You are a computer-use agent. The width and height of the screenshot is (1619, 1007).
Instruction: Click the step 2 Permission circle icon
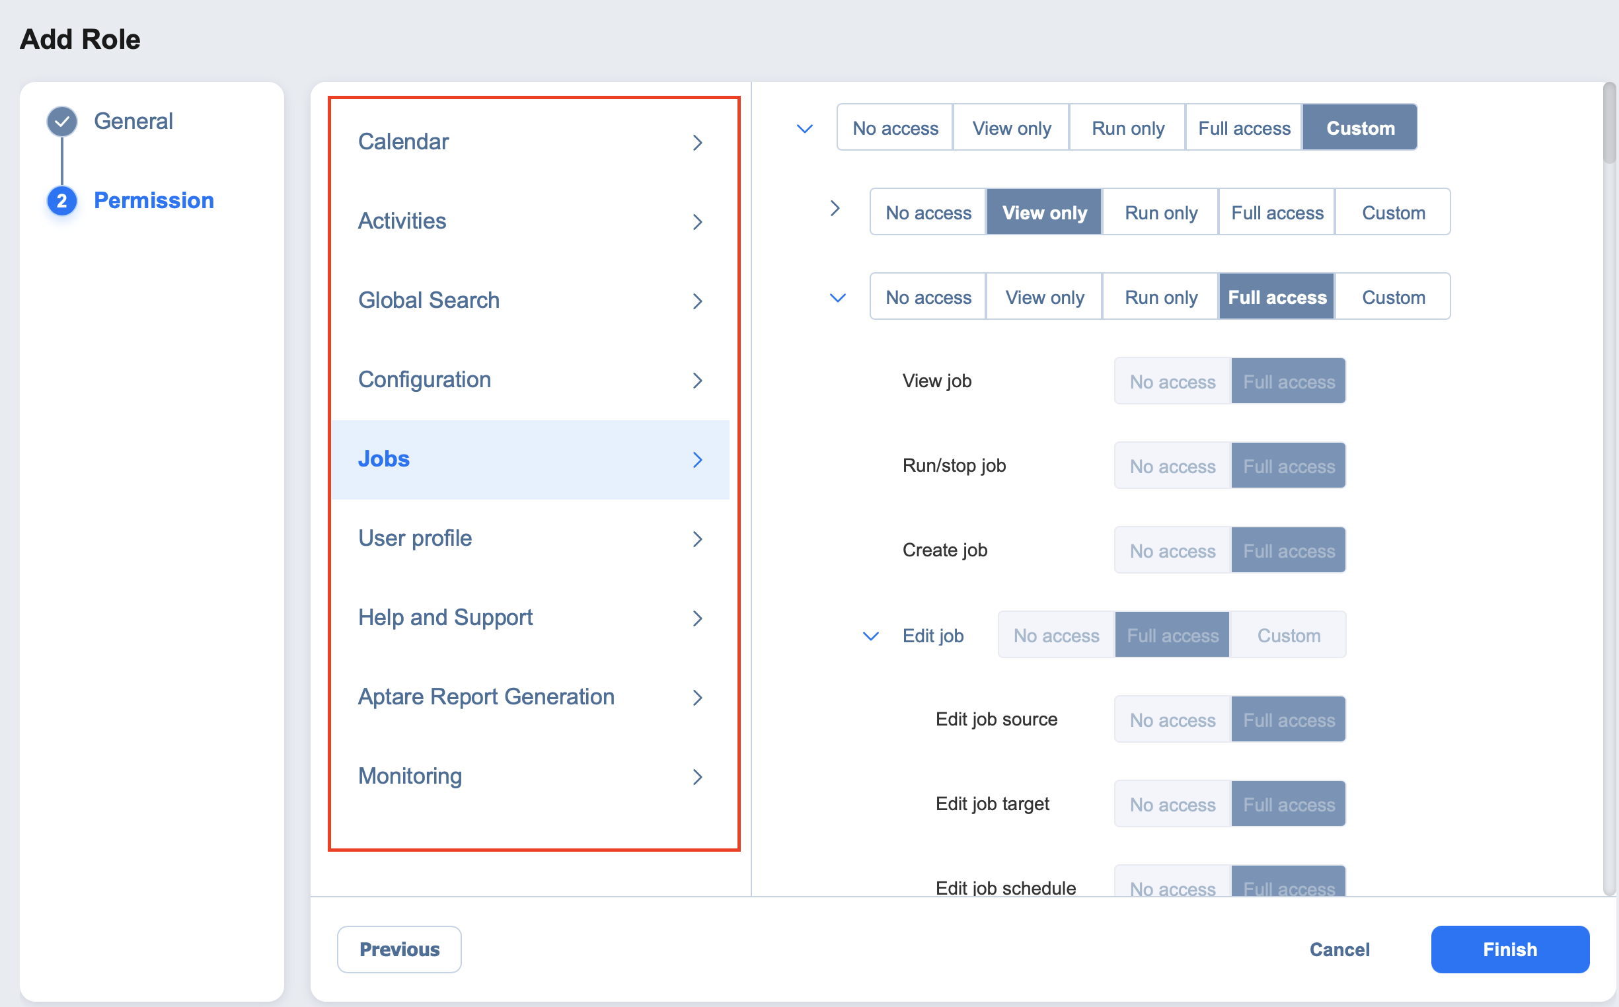pos(62,200)
